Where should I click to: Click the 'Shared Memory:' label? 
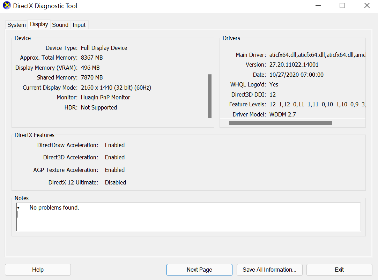57,77
